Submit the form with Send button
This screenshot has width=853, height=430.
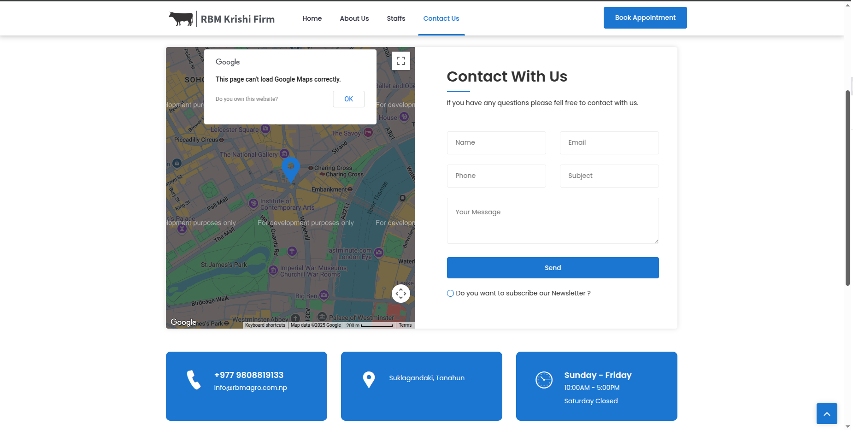(x=553, y=268)
